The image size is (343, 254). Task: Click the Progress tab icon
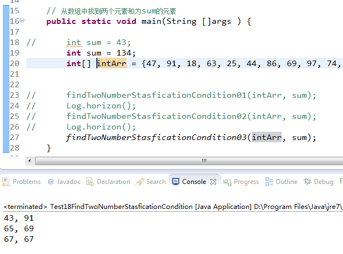click(x=228, y=182)
